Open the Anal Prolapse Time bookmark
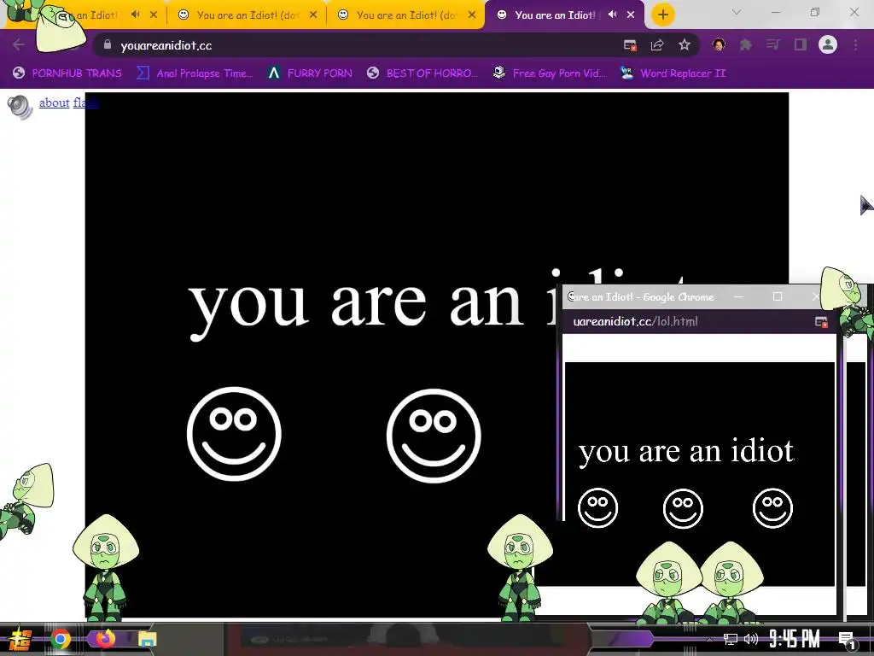This screenshot has height=656, width=874. [195, 73]
